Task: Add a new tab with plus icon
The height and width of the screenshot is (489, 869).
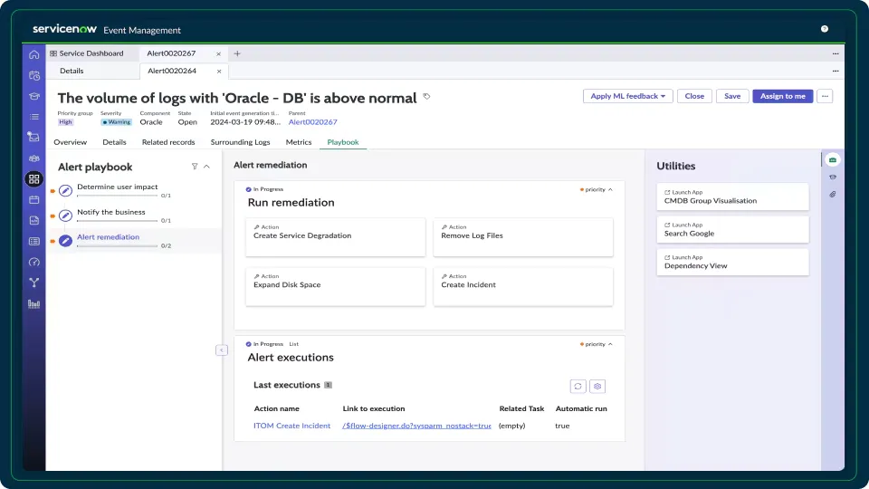Action: pyautogui.click(x=237, y=53)
